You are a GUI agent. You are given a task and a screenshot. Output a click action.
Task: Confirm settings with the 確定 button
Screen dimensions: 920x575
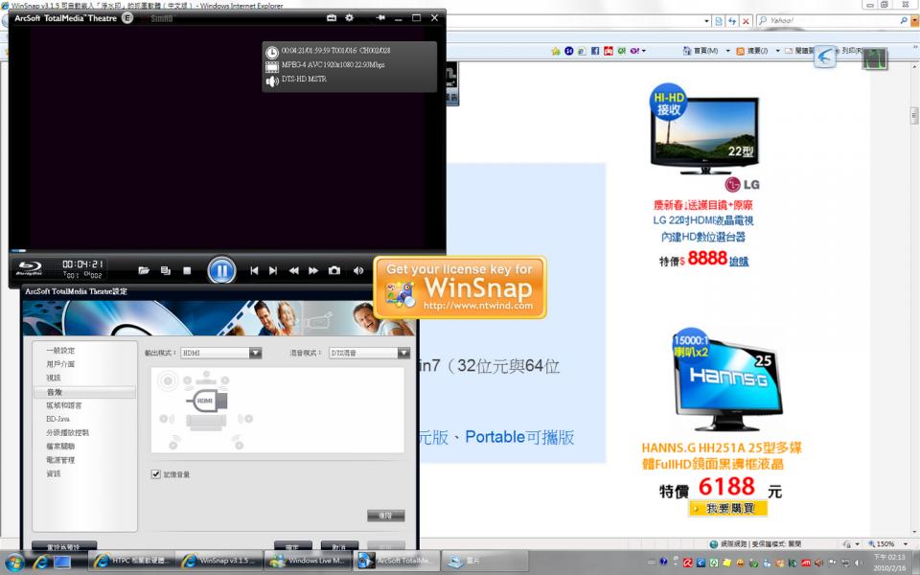click(x=293, y=546)
